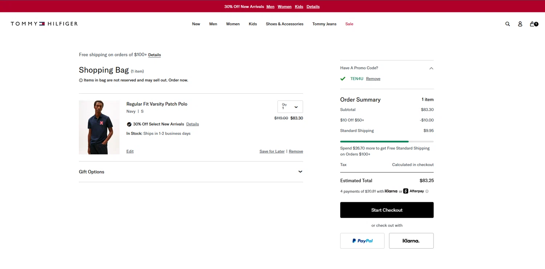Open the Men menu

pyautogui.click(x=213, y=24)
